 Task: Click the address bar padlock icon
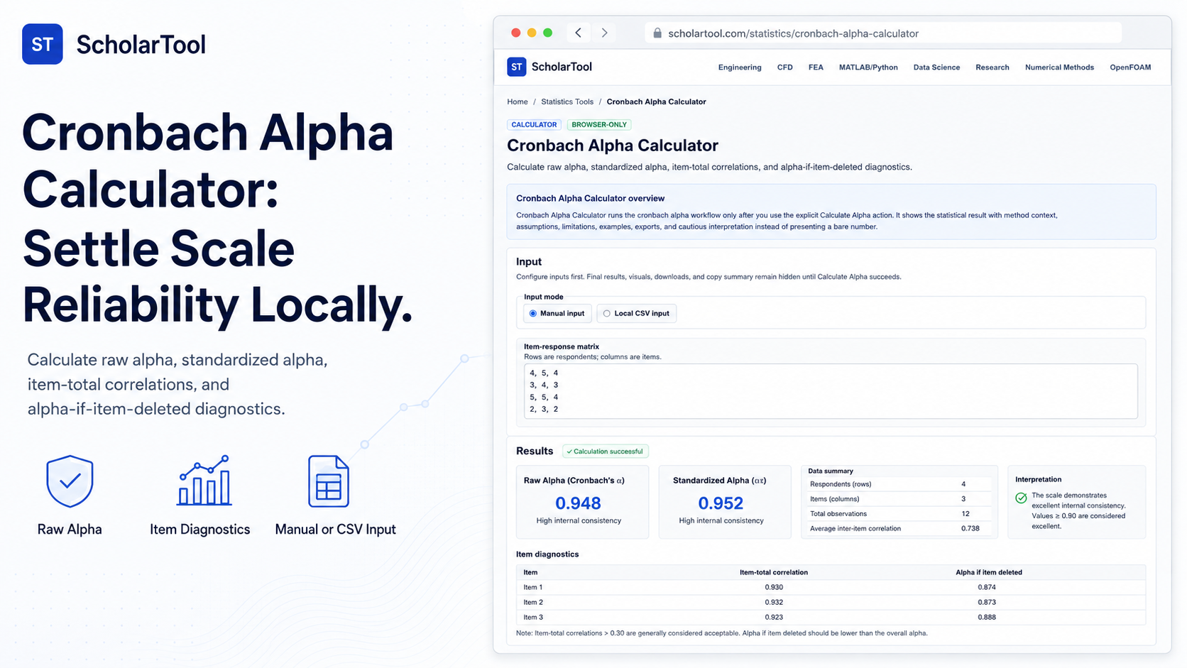[657, 33]
